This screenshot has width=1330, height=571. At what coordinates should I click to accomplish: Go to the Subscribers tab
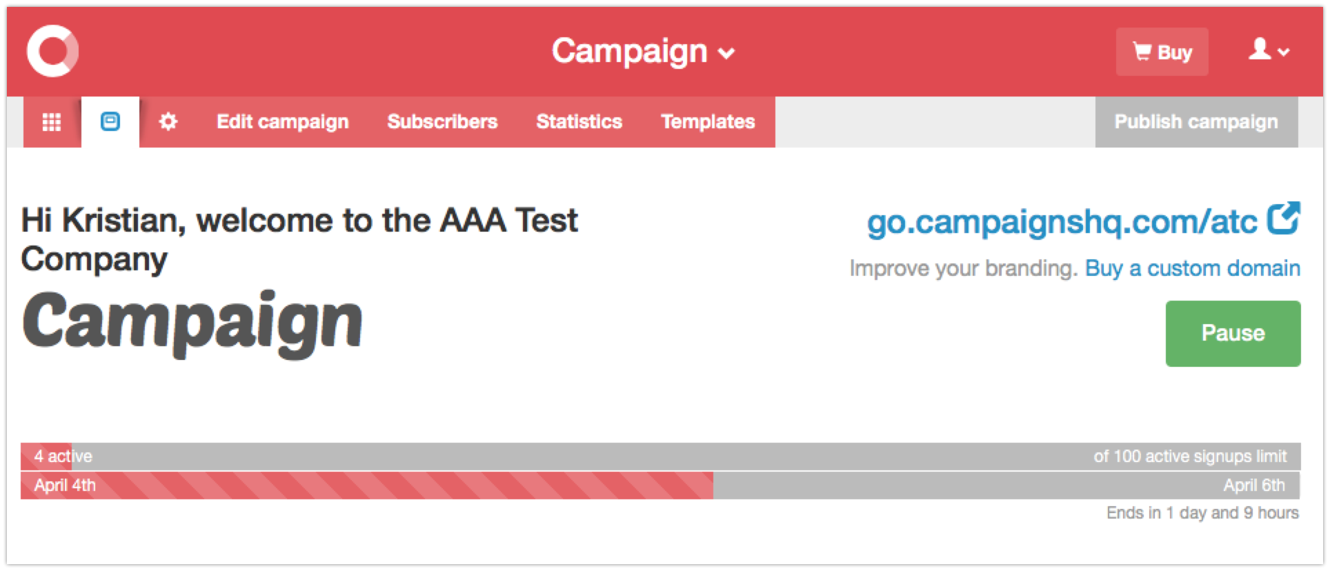pyautogui.click(x=442, y=122)
